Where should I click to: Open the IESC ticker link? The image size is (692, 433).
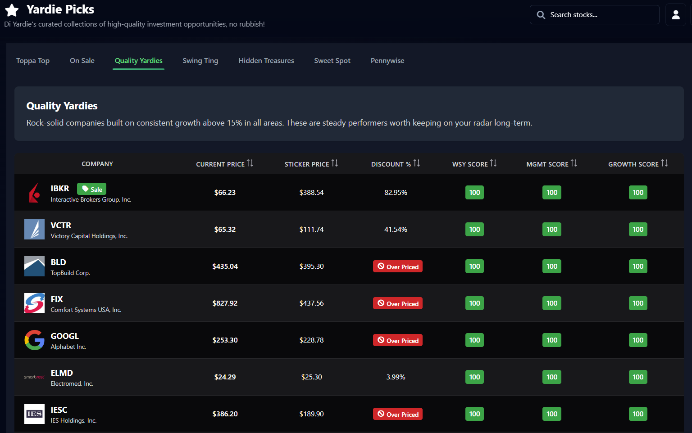59,410
